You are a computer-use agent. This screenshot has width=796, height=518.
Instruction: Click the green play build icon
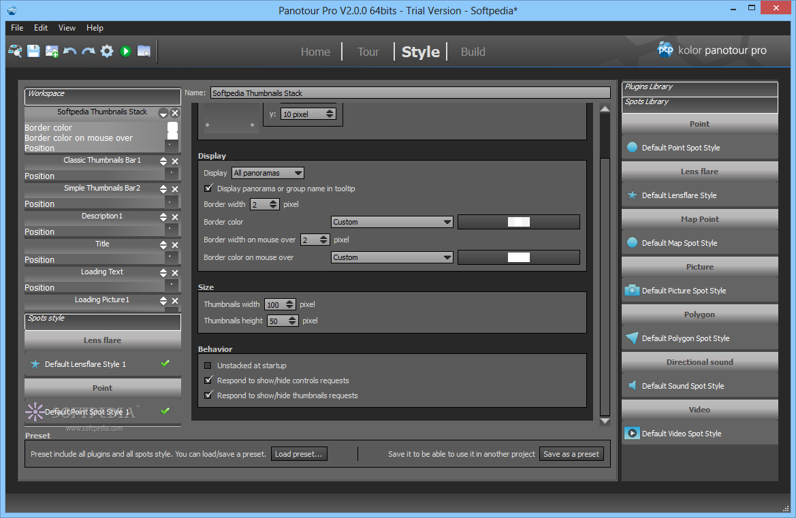tap(125, 51)
